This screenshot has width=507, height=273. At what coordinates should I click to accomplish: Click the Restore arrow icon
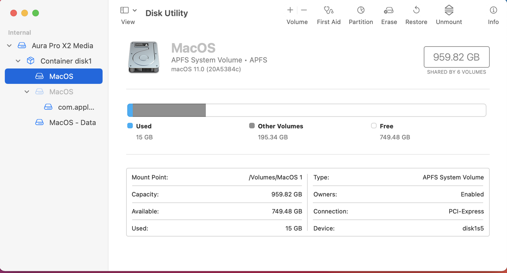tap(416, 11)
